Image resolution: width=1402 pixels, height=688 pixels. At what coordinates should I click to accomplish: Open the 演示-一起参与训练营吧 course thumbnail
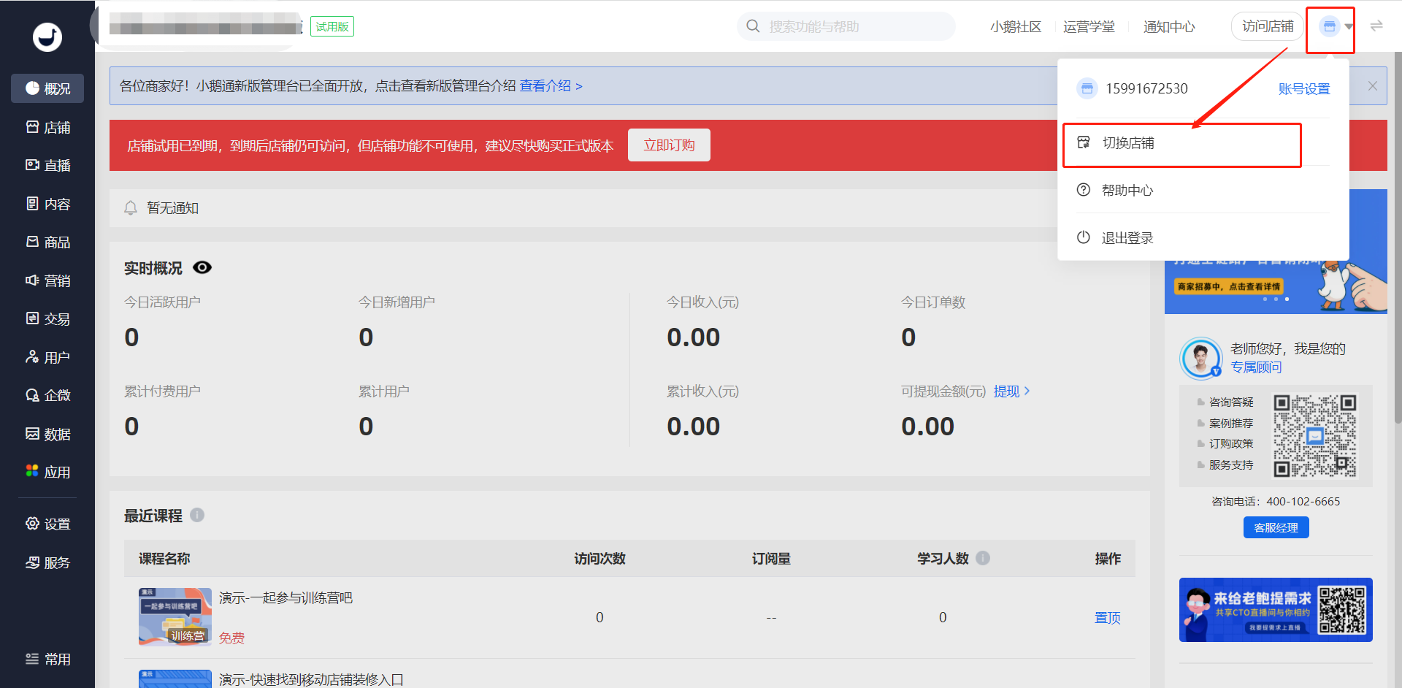click(175, 617)
